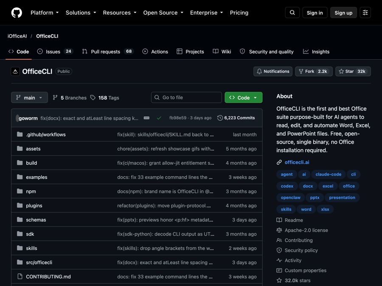This screenshot has height=286, width=382.
Task: Open the iOfficeAI owner link
Action: (x=17, y=36)
